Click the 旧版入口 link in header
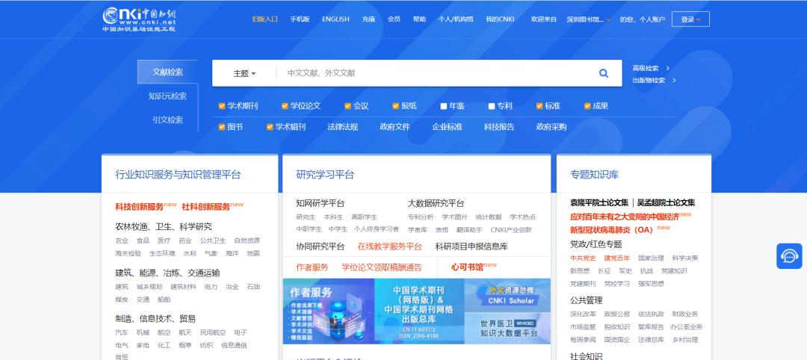Image resolution: width=807 pixels, height=360 pixels. coord(265,19)
